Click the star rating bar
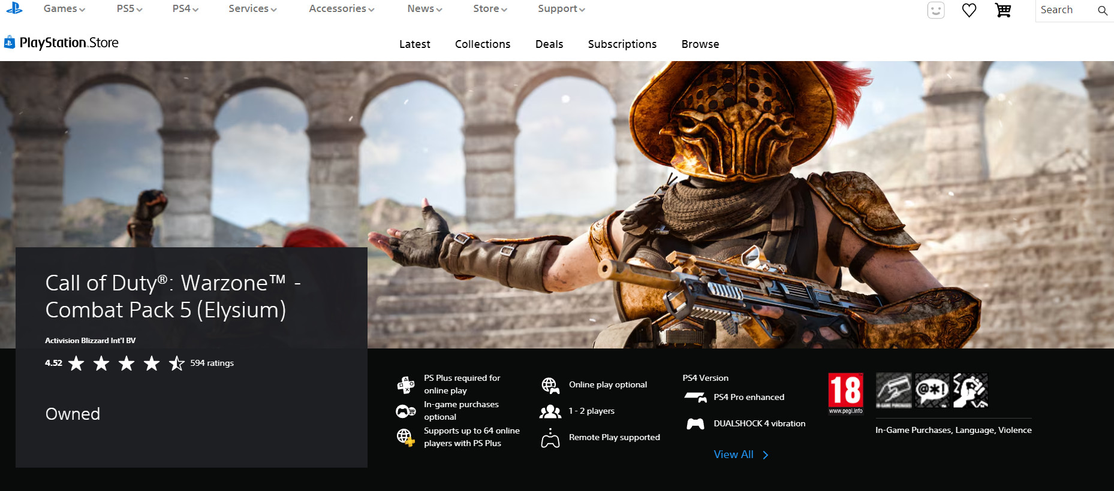The height and width of the screenshot is (491, 1114). pos(126,363)
